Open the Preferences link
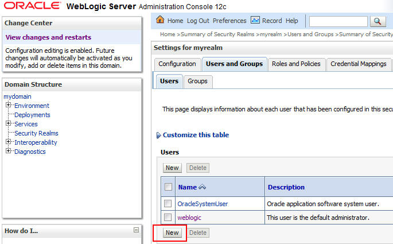The image size is (393, 244). [x=229, y=21]
